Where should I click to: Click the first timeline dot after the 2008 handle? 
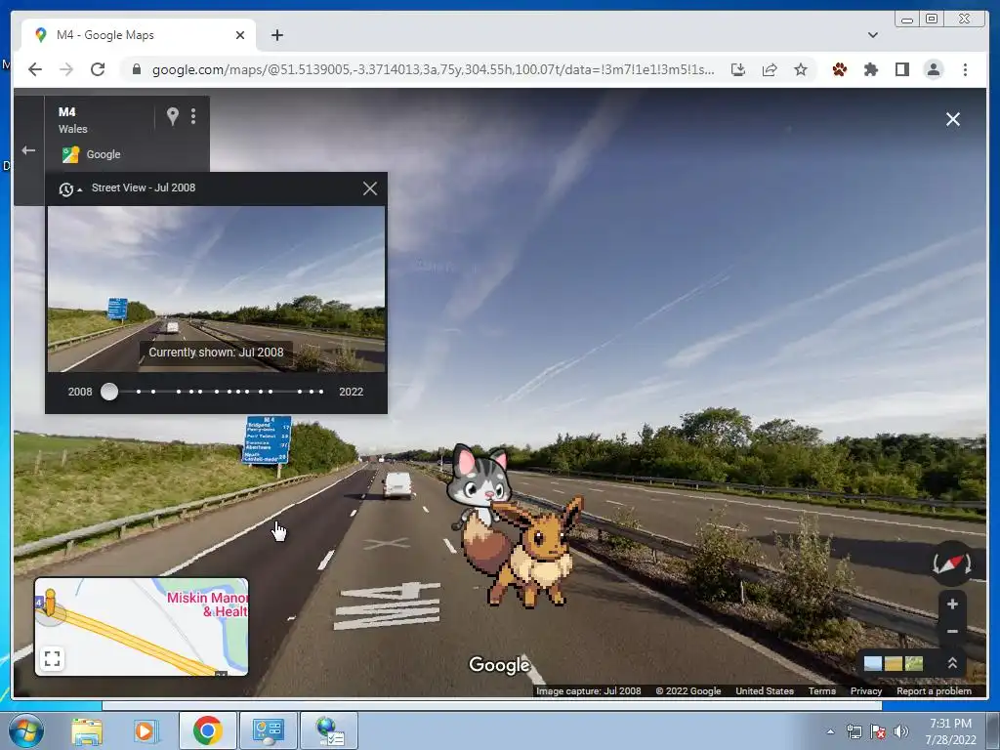point(139,392)
